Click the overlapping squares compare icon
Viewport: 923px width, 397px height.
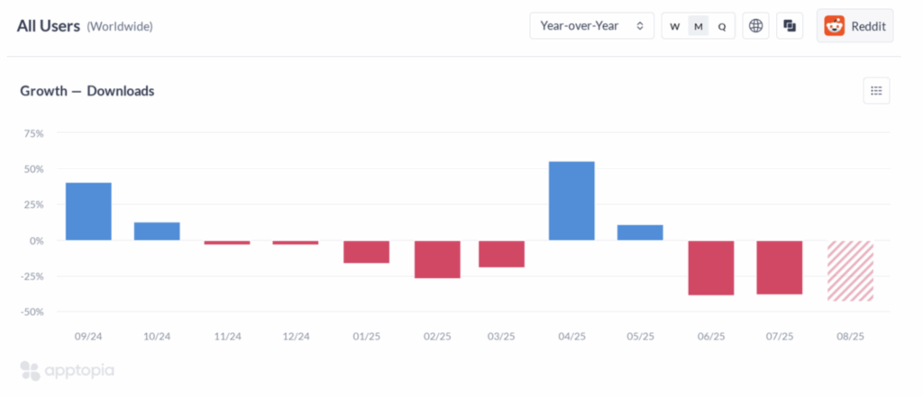790,26
